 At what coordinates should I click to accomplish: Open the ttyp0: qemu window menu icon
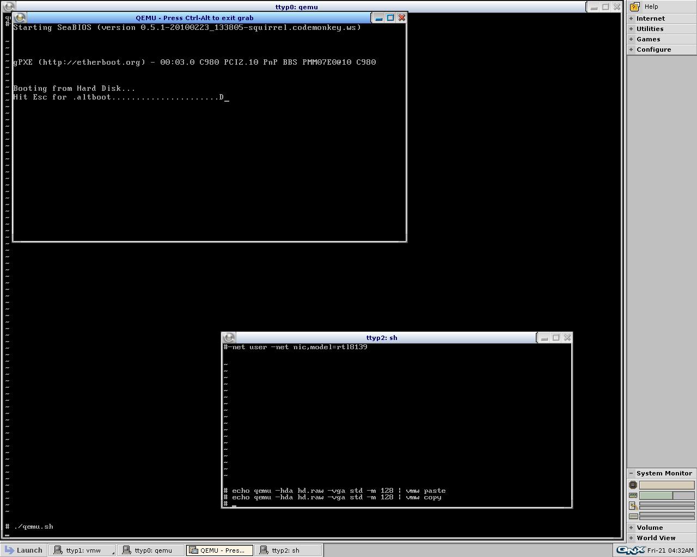pyautogui.click(x=8, y=7)
